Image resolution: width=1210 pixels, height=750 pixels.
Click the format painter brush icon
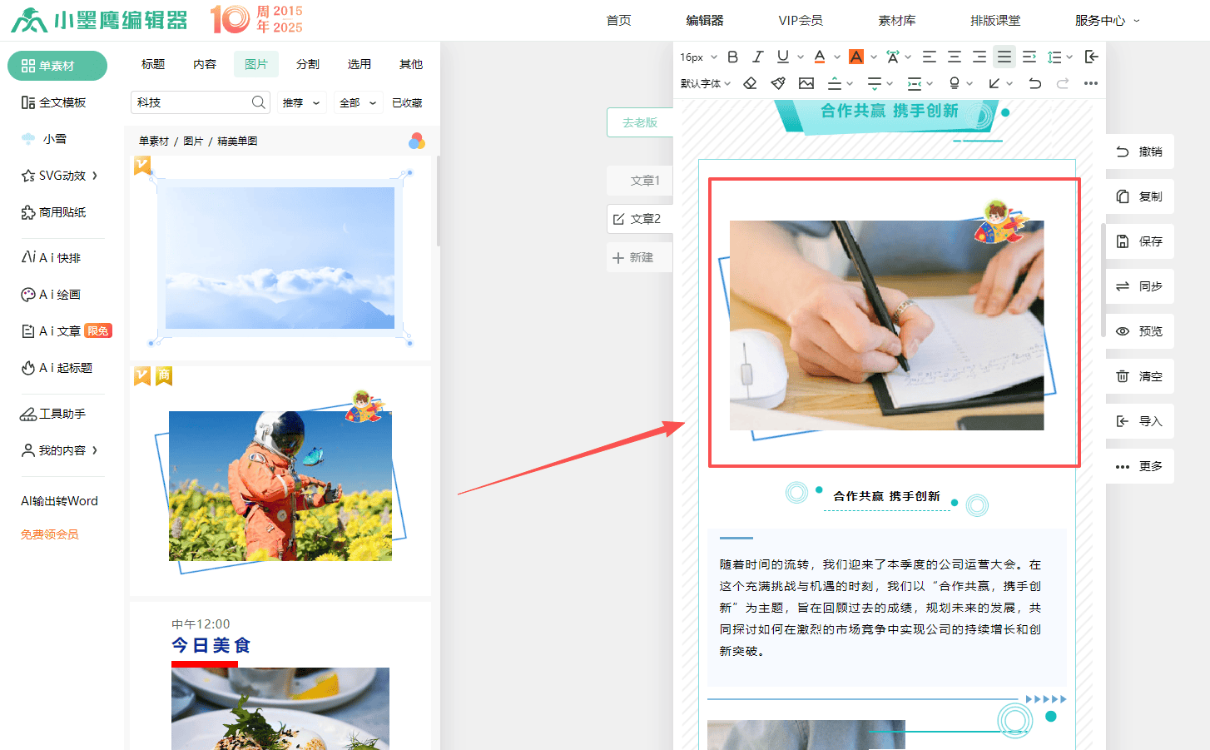tap(778, 83)
